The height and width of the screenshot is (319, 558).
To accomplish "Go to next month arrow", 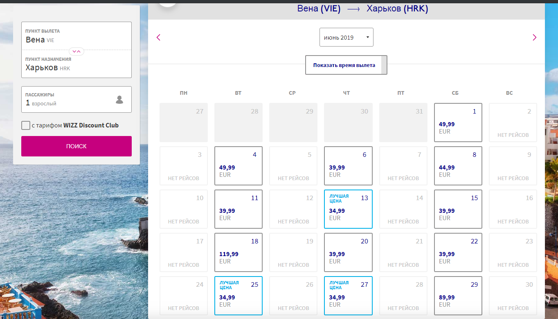I will point(534,38).
